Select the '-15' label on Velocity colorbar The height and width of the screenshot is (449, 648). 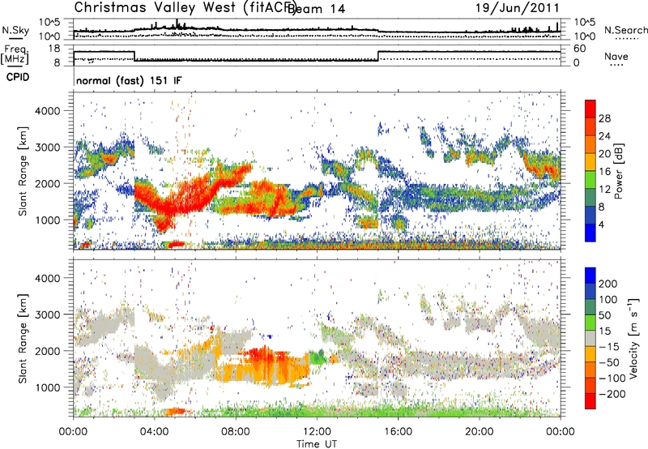tap(609, 346)
